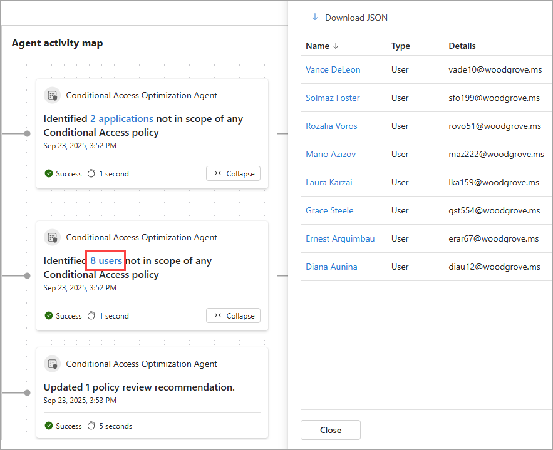Click the second card's Conditional Access agent icon
This screenshot has height=450, width=553.
click(x=53, y=238)
